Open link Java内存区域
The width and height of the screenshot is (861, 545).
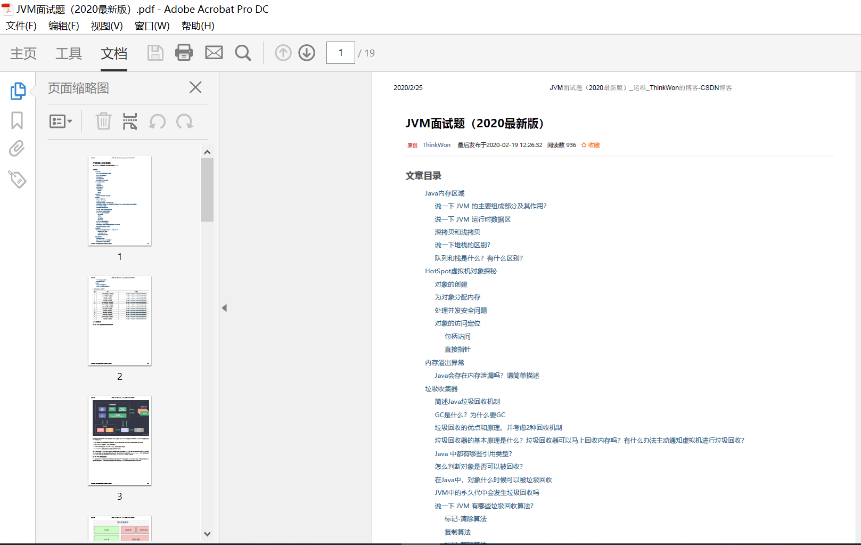click(445, 193)
